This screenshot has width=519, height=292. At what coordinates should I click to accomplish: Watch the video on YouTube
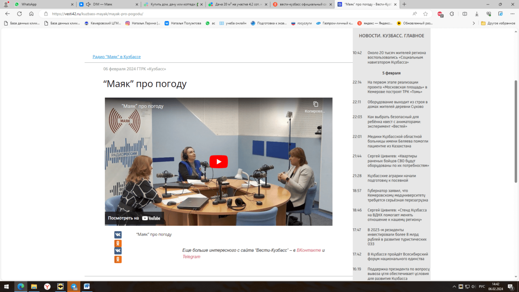134,218
